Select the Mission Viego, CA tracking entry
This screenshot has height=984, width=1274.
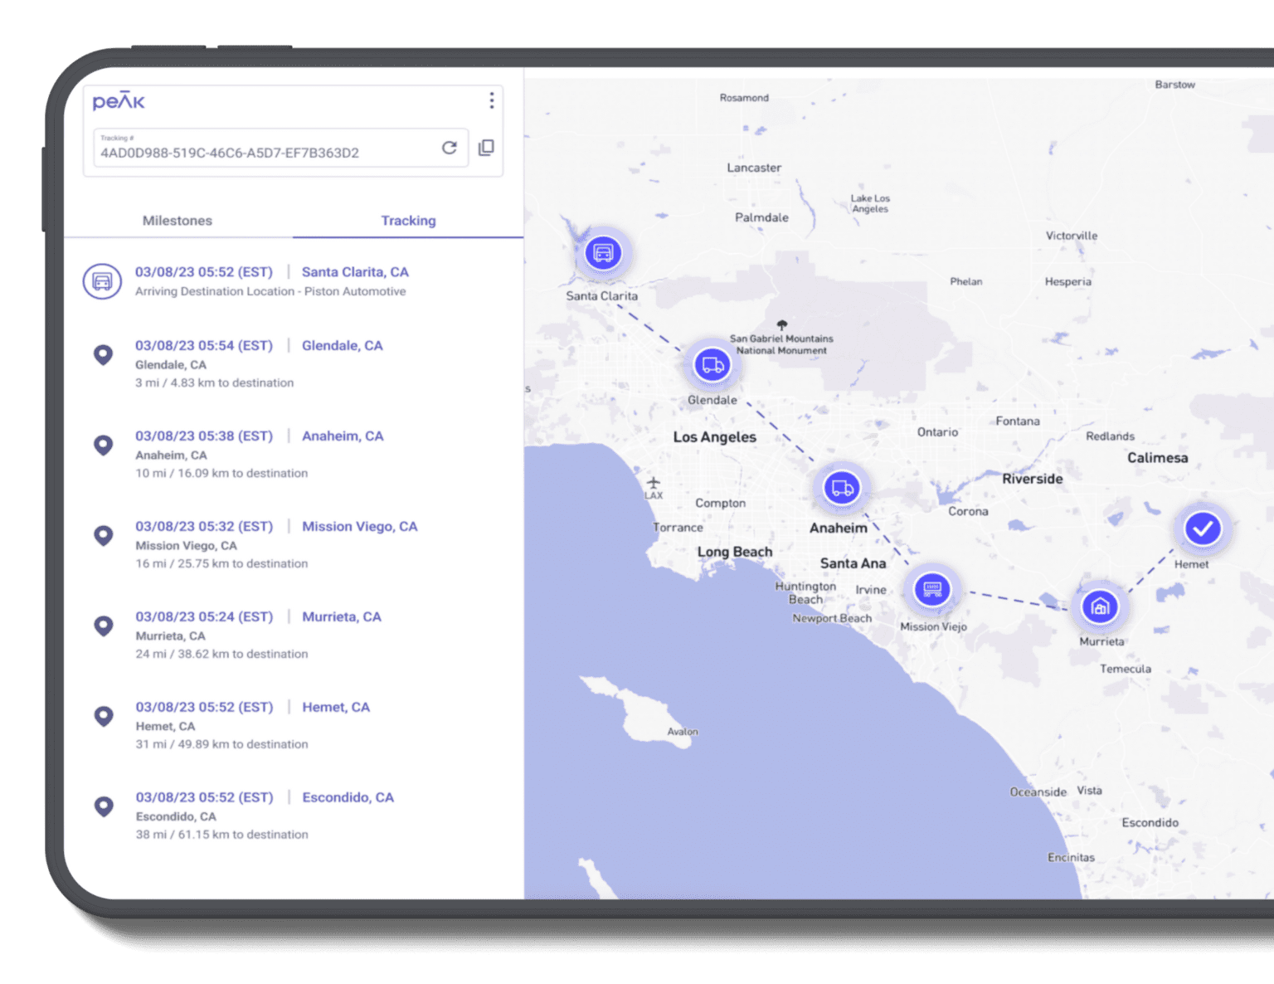point(359,527)
